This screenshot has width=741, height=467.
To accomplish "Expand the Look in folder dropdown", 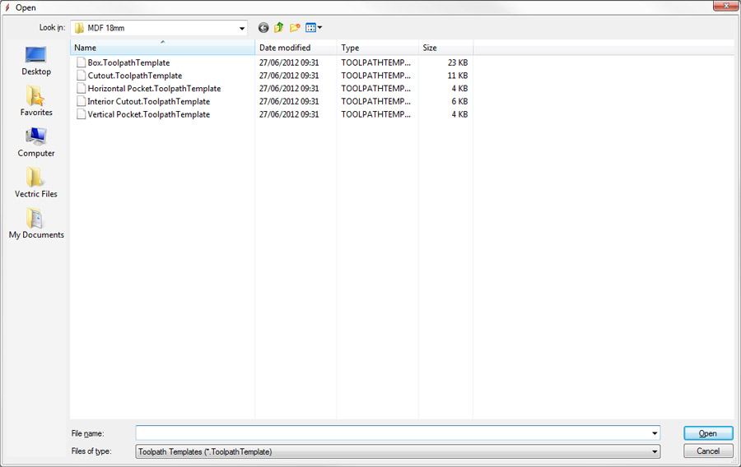I will click(x=242, y=28).
